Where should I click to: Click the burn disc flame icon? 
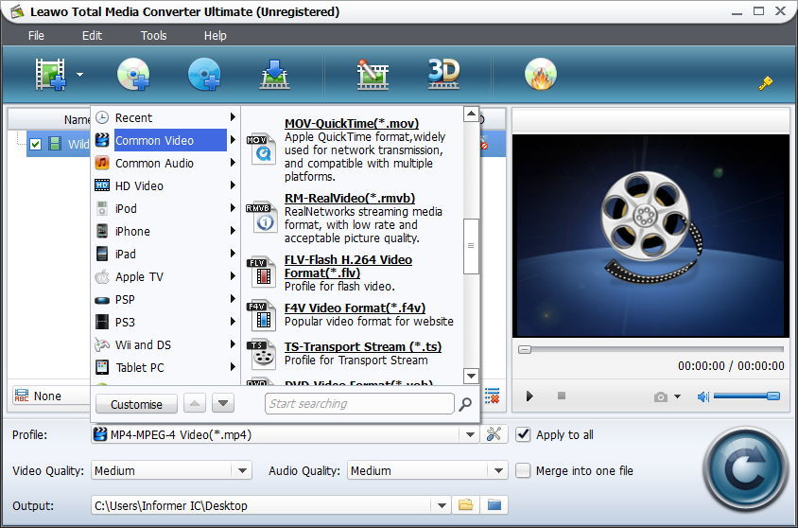point(541,75)
